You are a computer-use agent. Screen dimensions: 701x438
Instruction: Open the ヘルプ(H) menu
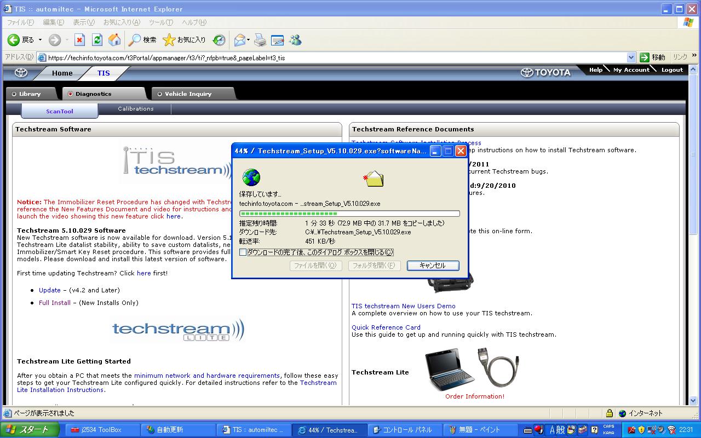(x=194, y=22)
